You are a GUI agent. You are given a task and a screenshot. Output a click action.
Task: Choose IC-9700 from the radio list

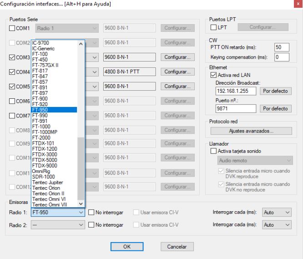pos(54,43)
